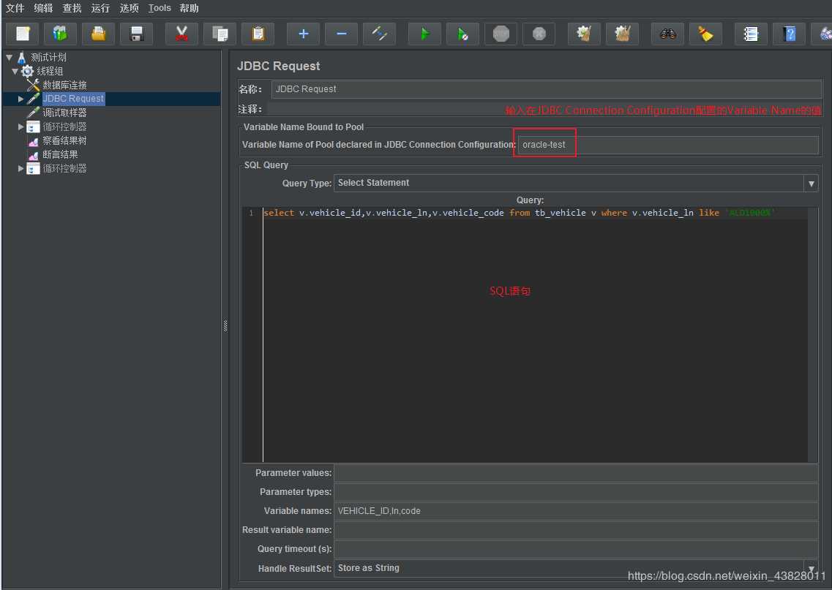
Task: Start the test with the green play icon
Action: [x=424, y=34]
